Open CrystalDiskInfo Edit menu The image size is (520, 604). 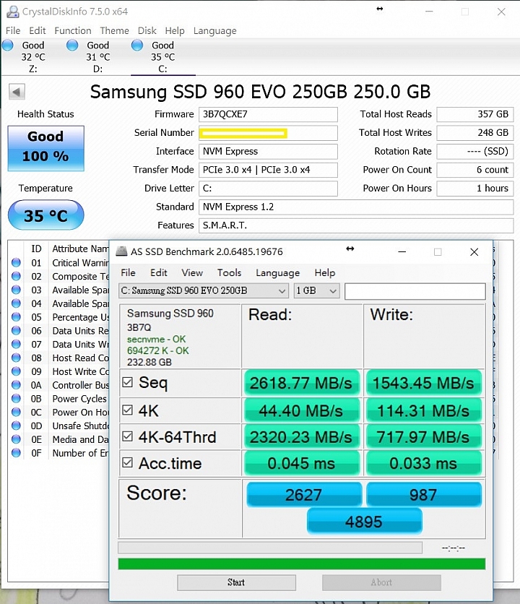coord(38,30)
